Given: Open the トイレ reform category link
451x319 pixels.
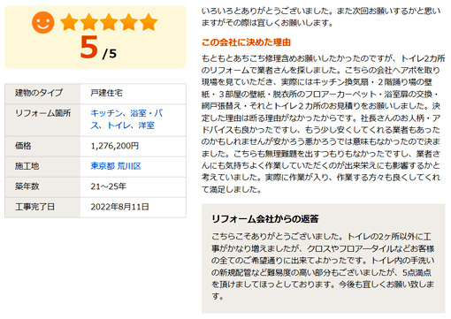Looking at the screenshot, I should (118, 125).
